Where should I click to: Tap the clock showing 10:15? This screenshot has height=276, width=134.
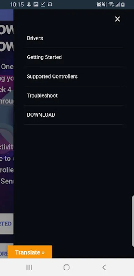(17, 5)
